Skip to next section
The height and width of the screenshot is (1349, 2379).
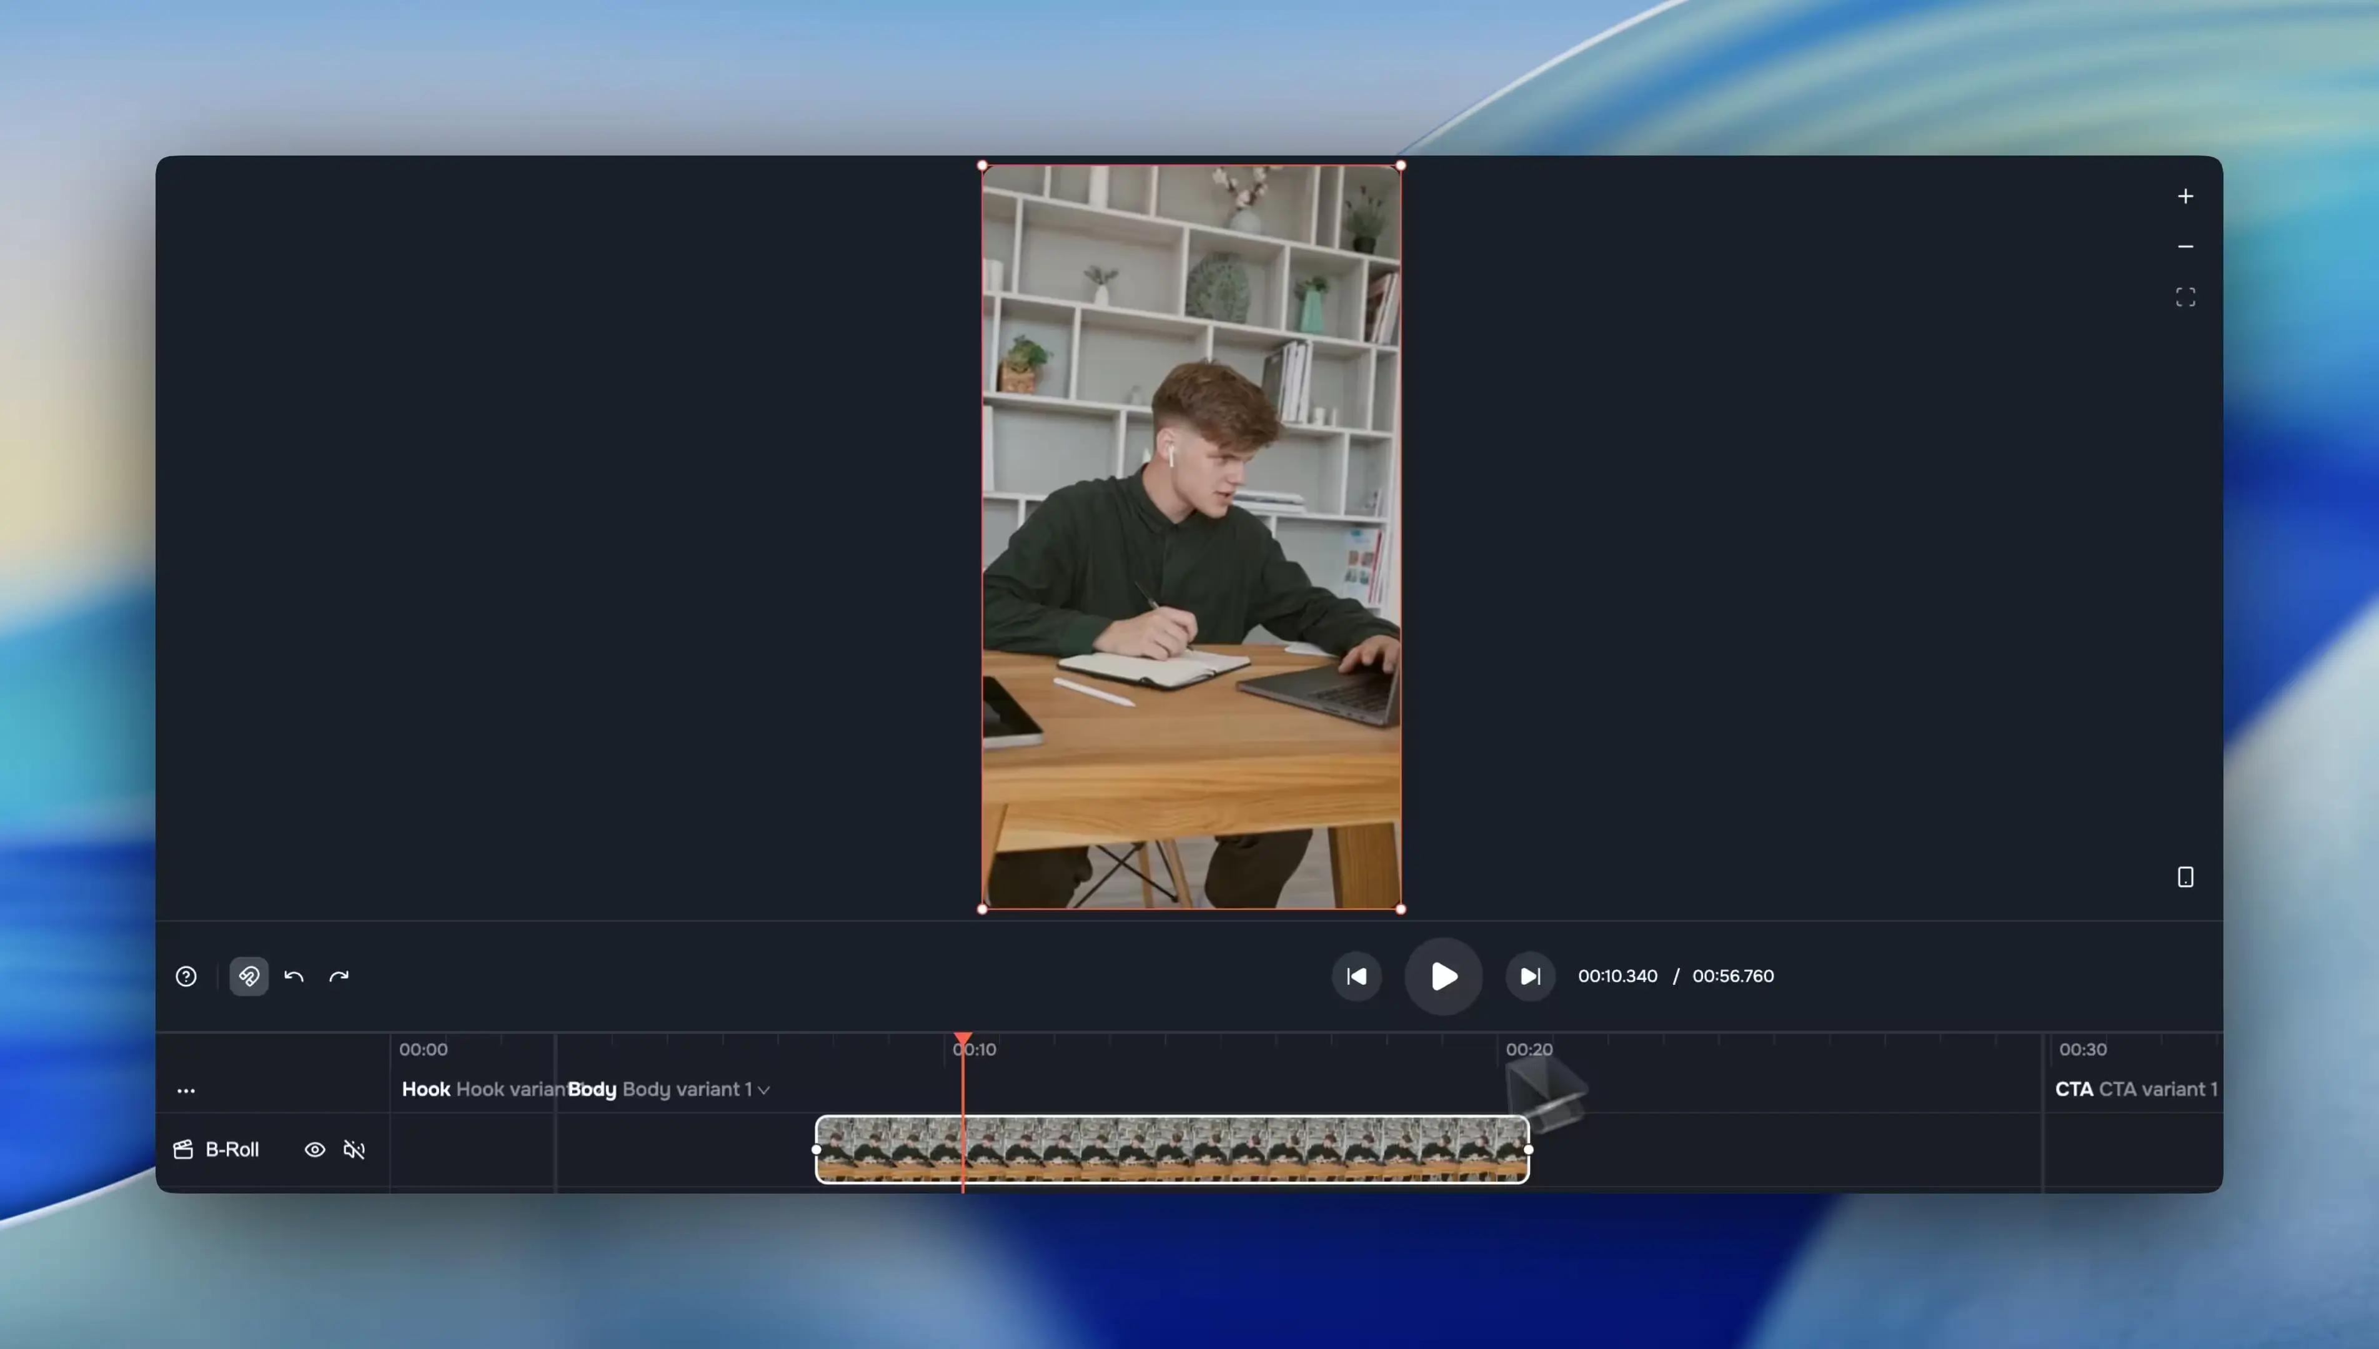coord(1530,977)
